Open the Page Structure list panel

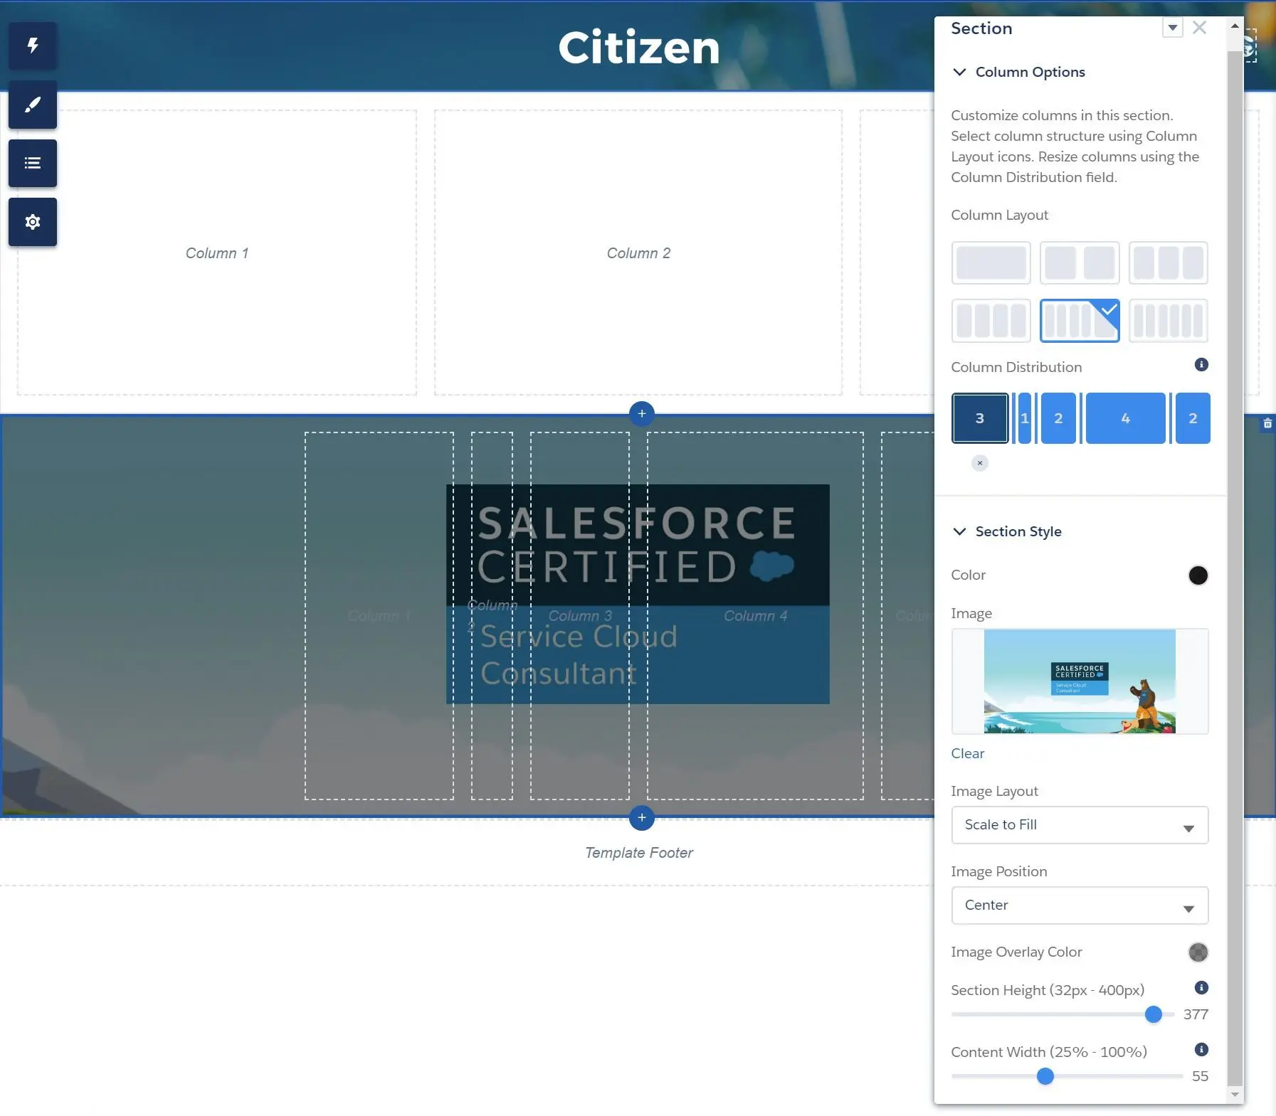(x=33, y=164)
